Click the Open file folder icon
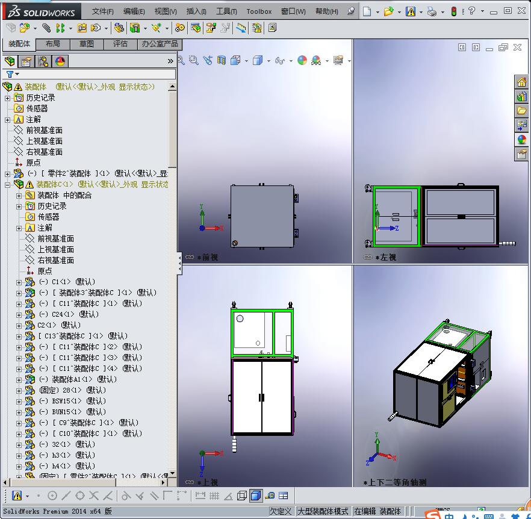 388,11
